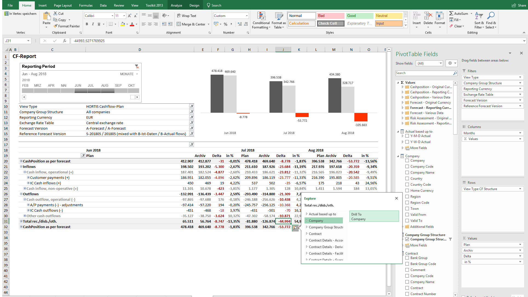
Task: Open the MONATE time level dropdown
Action: coord(137,74)
